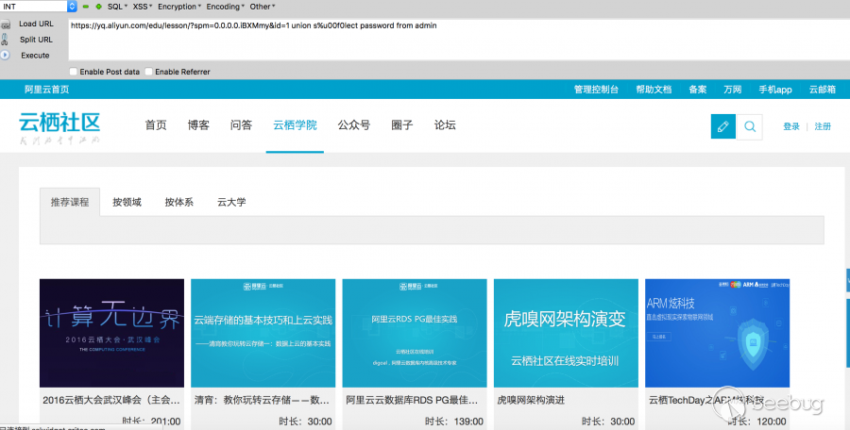Click the Load URL icon
850x430 pixels.
(x=6, y=24)
